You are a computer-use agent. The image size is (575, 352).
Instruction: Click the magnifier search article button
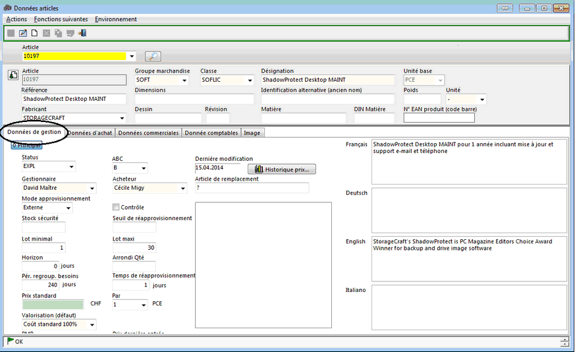(x=153, y=56)
